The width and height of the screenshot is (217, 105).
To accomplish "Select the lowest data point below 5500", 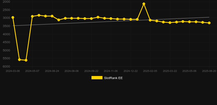I will click(26, 60).
